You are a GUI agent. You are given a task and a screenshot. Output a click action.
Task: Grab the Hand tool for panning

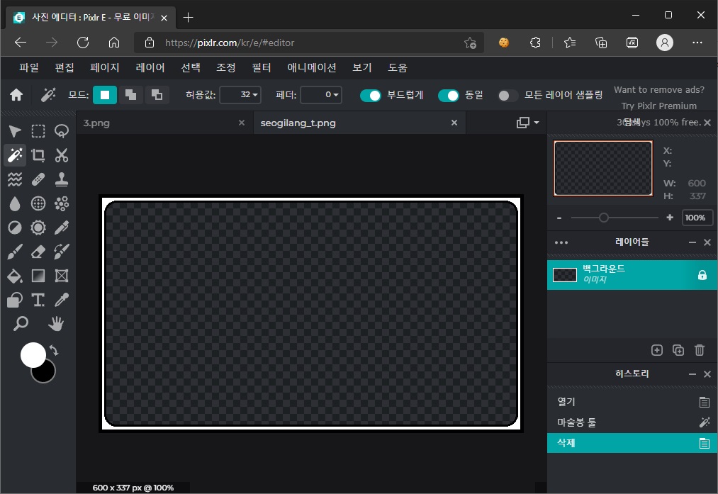pyautogui.click(x=56, y=324)
